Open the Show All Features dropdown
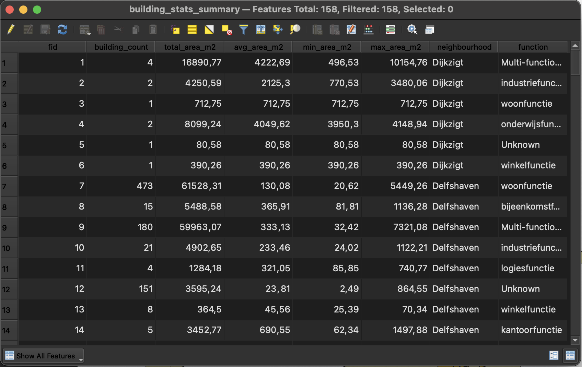The height and width of the screenshot is (367, 582). point(43,356)
